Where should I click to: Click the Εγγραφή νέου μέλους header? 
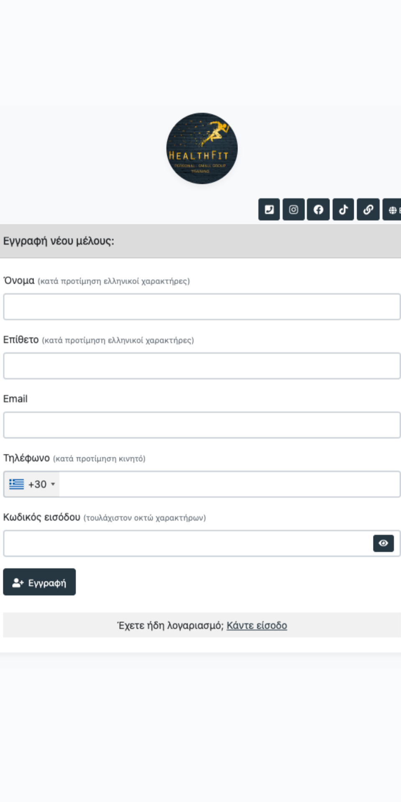tap(59, 241)
